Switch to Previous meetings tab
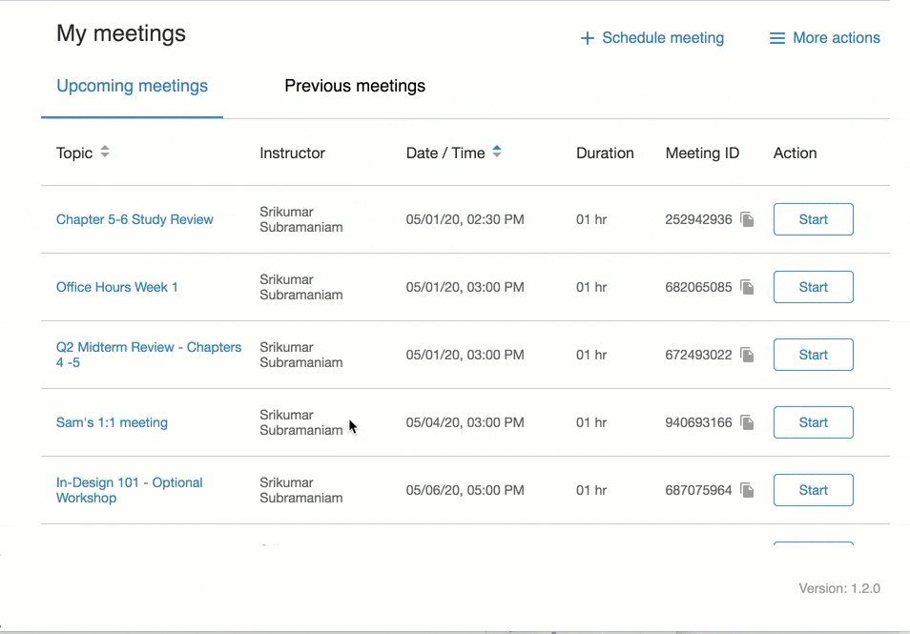The width and height of the screenshot is (910, 634). (x=355, y=86)
